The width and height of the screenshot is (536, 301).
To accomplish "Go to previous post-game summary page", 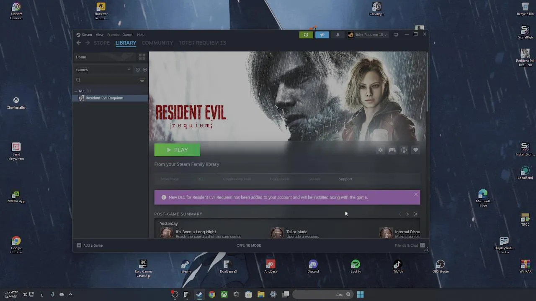I will click(x=399, y=214).
